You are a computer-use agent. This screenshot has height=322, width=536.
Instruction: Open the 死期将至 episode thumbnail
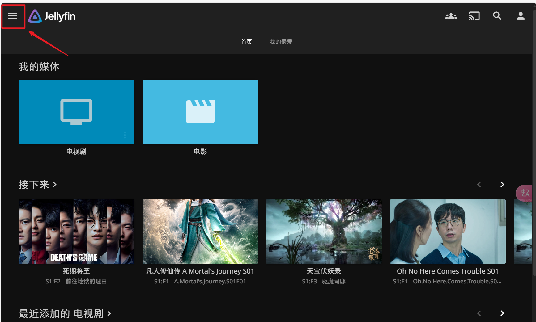pos(76,232)
